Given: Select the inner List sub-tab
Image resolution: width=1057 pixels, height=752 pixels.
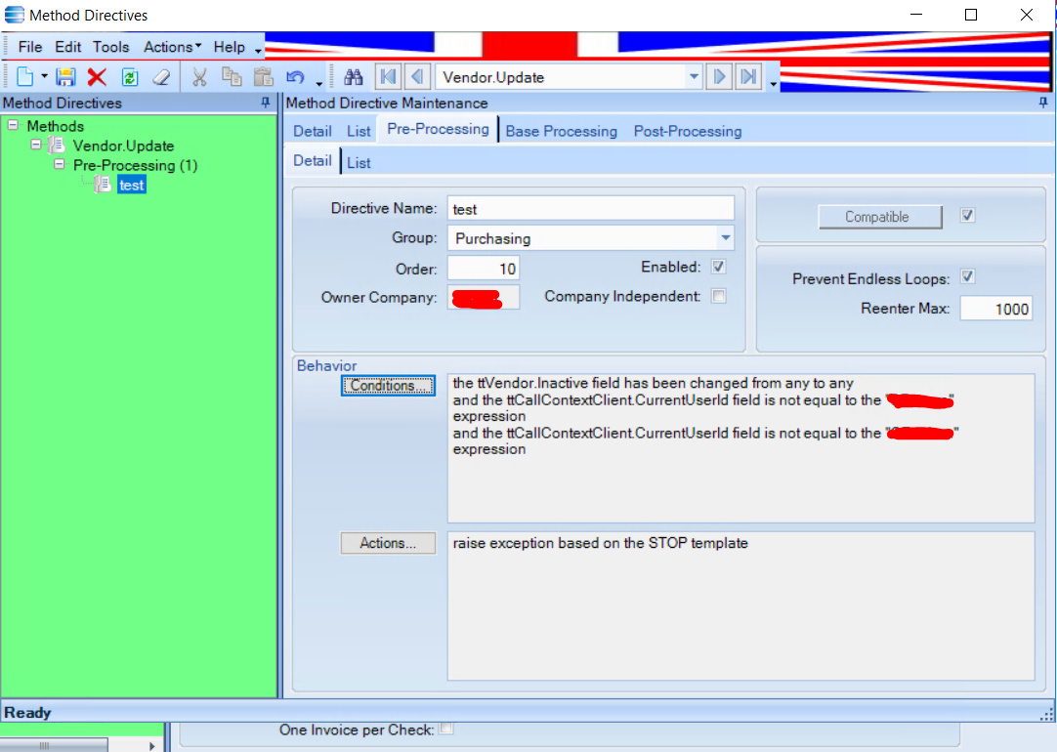Looking at the screenshot, I should pos(359,163).
